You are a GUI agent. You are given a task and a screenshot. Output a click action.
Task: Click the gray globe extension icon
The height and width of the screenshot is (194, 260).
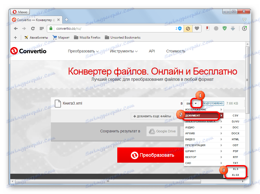[216, 28]
